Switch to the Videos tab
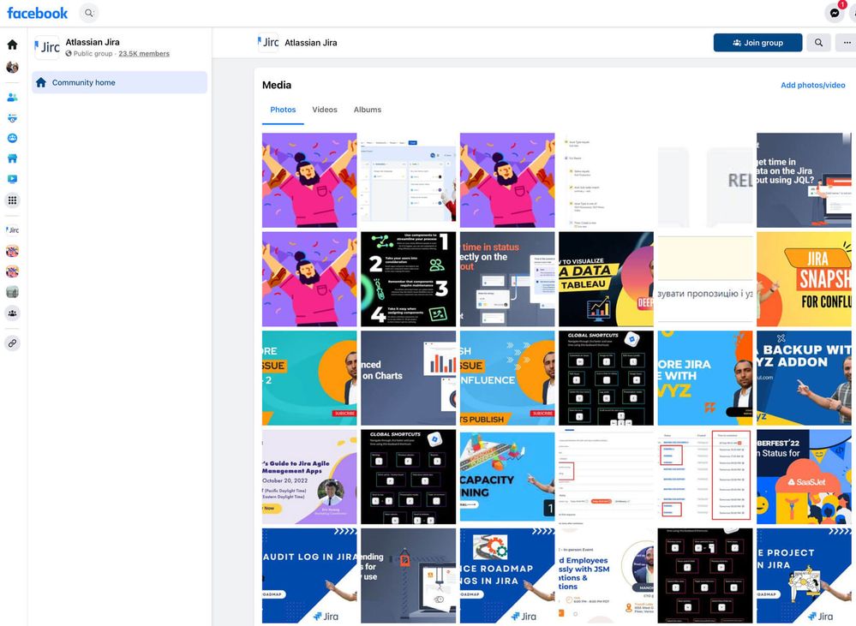Viewport: 856px width, 626px height. [325, 110]
